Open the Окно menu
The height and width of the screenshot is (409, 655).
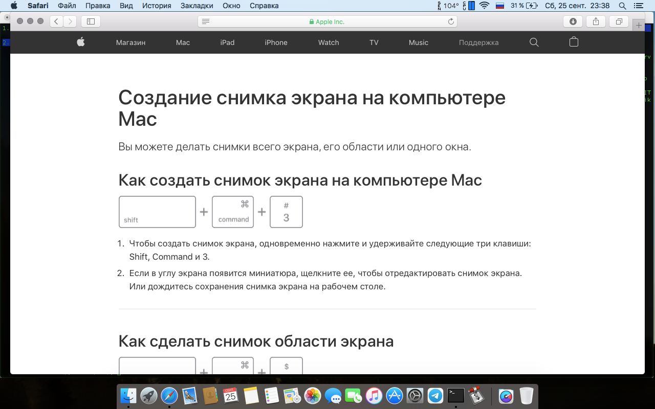click(x=232, y=6)
